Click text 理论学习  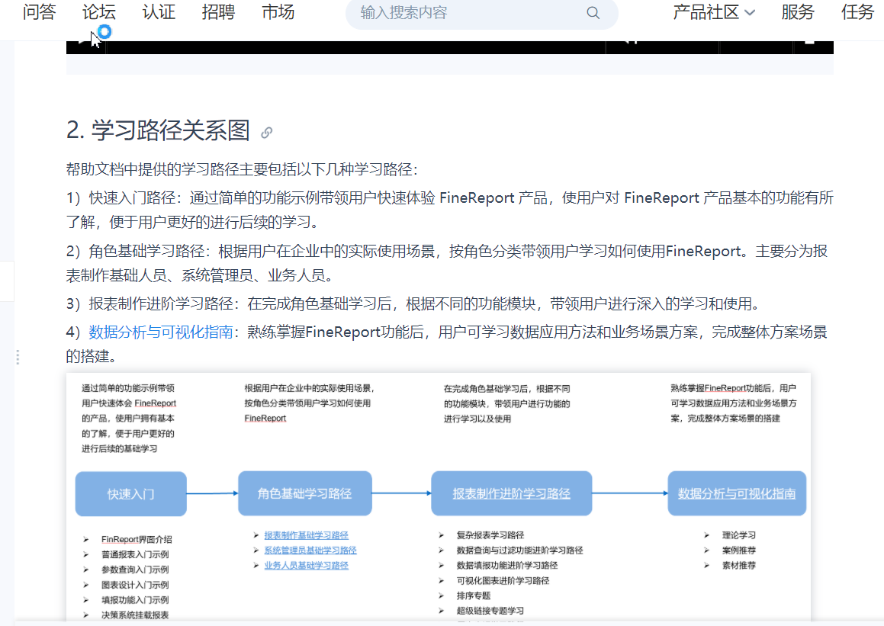click(x=738, y=535)
